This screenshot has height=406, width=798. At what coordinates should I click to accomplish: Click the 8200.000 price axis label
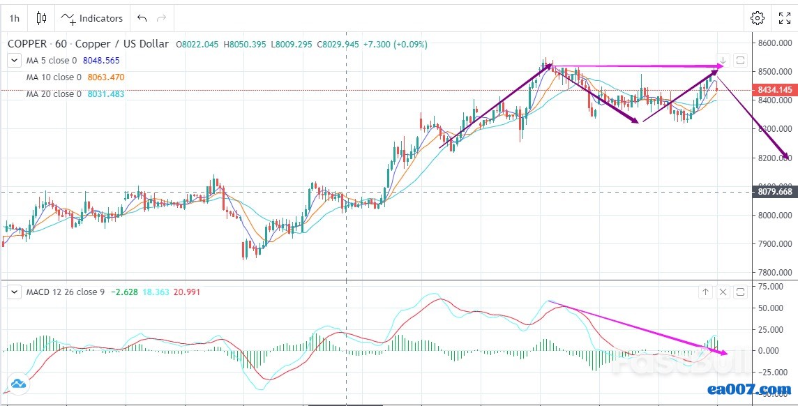(775, 158)
